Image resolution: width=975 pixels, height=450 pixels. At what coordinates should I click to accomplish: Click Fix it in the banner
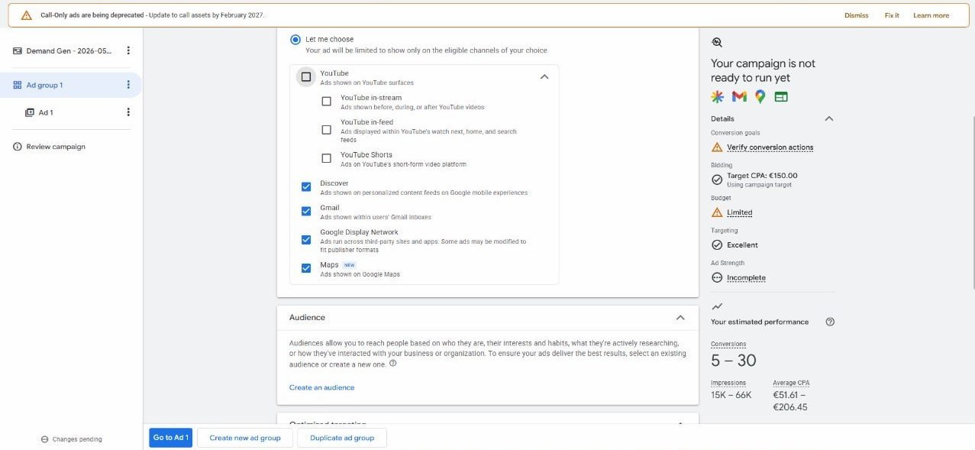pyautogui.click(x=892, y=15)
